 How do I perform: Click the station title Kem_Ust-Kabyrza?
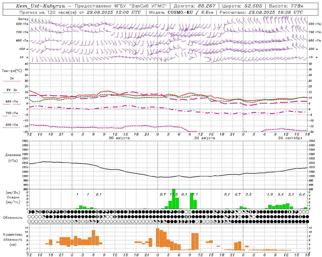pyautogui.click(x=41, y=6)
